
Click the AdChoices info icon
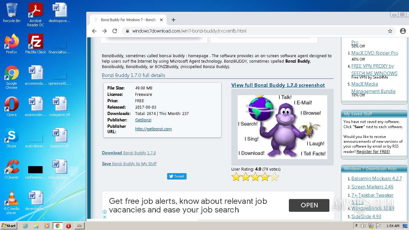pos(104,212)
